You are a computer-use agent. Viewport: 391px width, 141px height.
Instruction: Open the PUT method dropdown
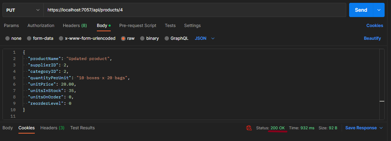click(x=23, y=10)
